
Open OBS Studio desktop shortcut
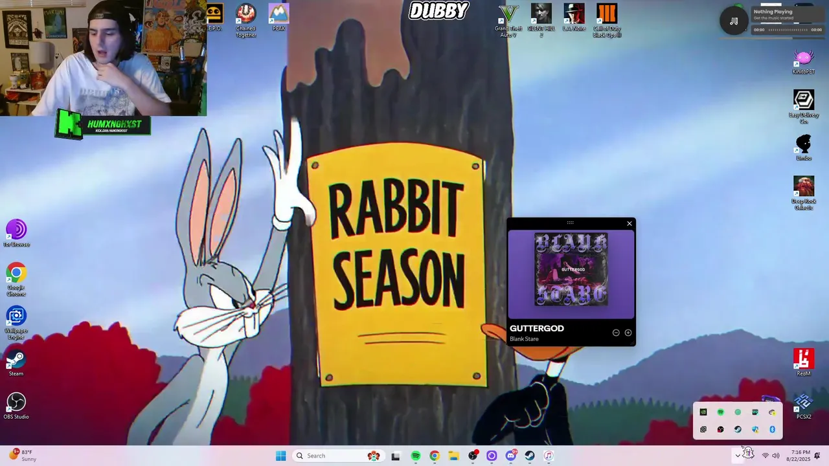[x=16, y=406]
